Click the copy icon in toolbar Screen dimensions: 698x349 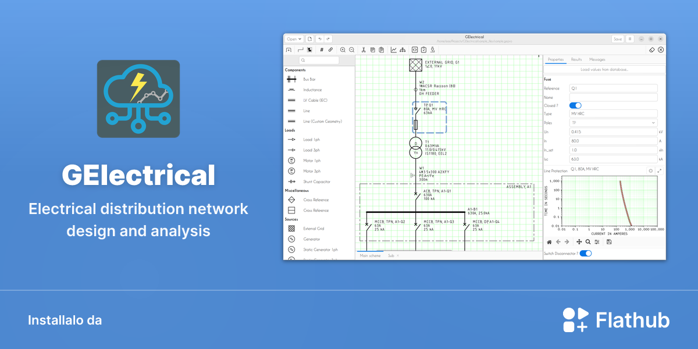point(372,50)
